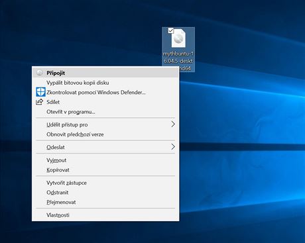Open the Odeslat menu entry
This screenshot has height=243, width=305.
coord(105,147)
